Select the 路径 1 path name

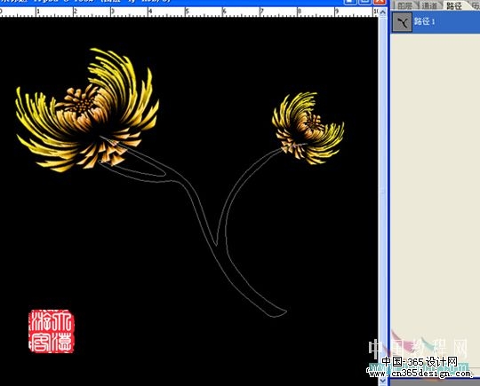[425, 21]
